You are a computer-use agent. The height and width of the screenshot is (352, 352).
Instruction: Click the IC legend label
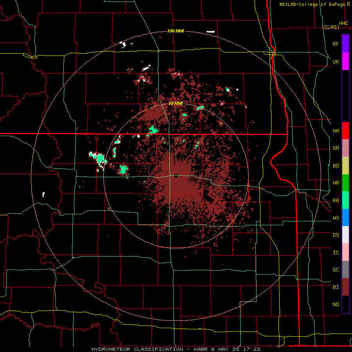tap(336, 253)
